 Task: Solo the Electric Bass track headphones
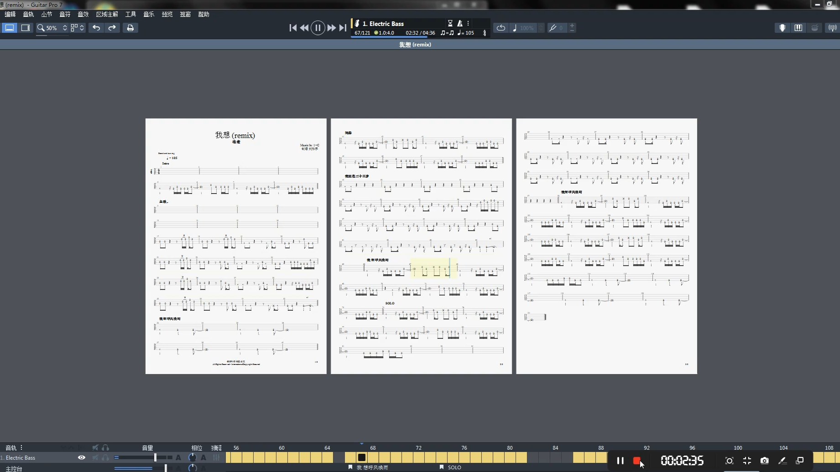pyautogui.click(x=105, y=457)
